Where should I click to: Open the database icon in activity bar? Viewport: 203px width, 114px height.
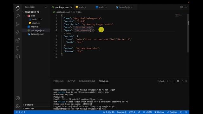point(18,48)
